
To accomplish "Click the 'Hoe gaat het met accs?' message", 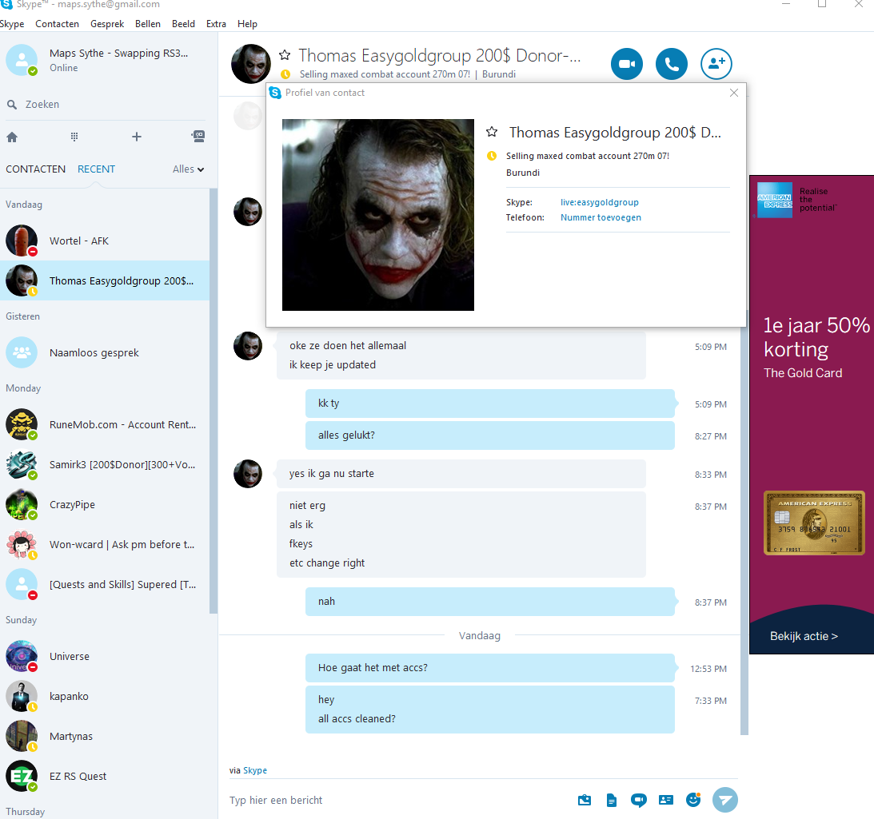I will (x=490, y=668).
